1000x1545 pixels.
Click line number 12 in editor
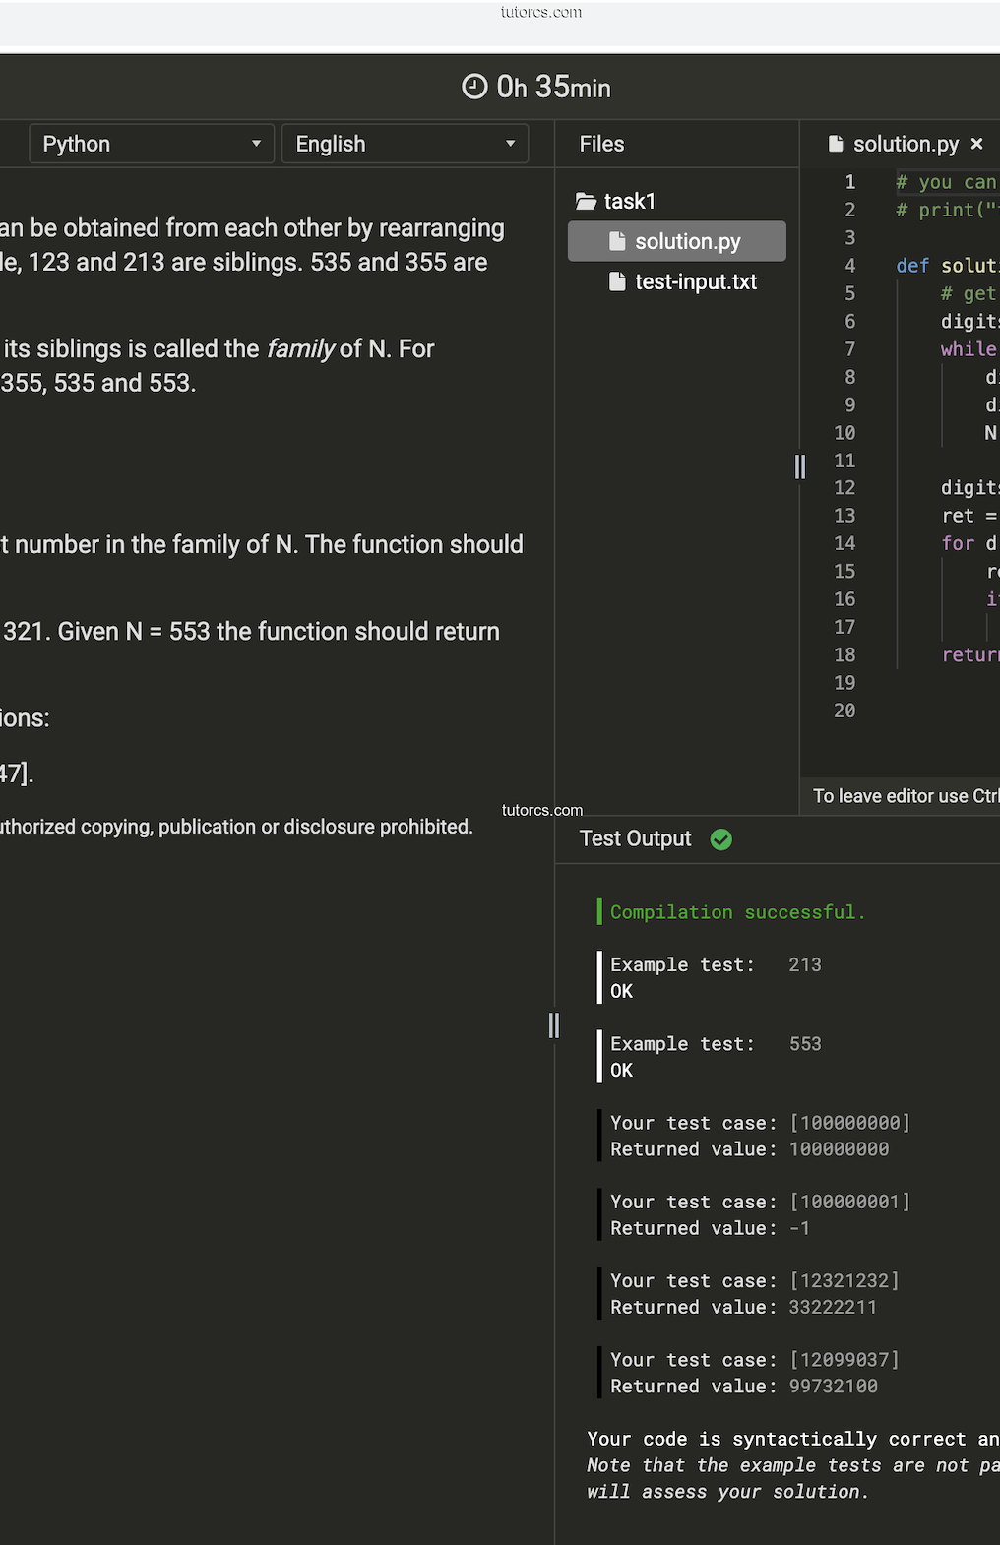click(844, 488)
